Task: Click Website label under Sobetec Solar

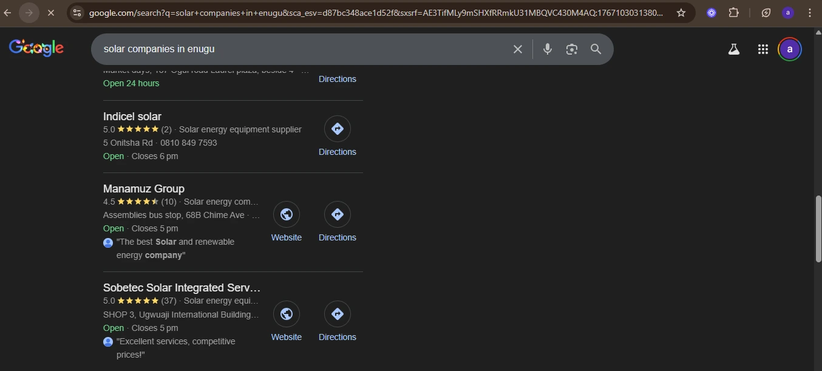Action: pyautogui.click(x=287, y=337)
